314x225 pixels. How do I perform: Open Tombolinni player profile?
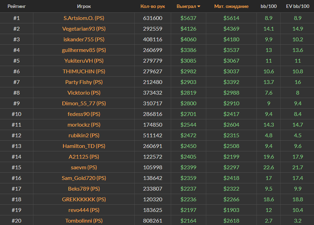[x=84, y=221]
